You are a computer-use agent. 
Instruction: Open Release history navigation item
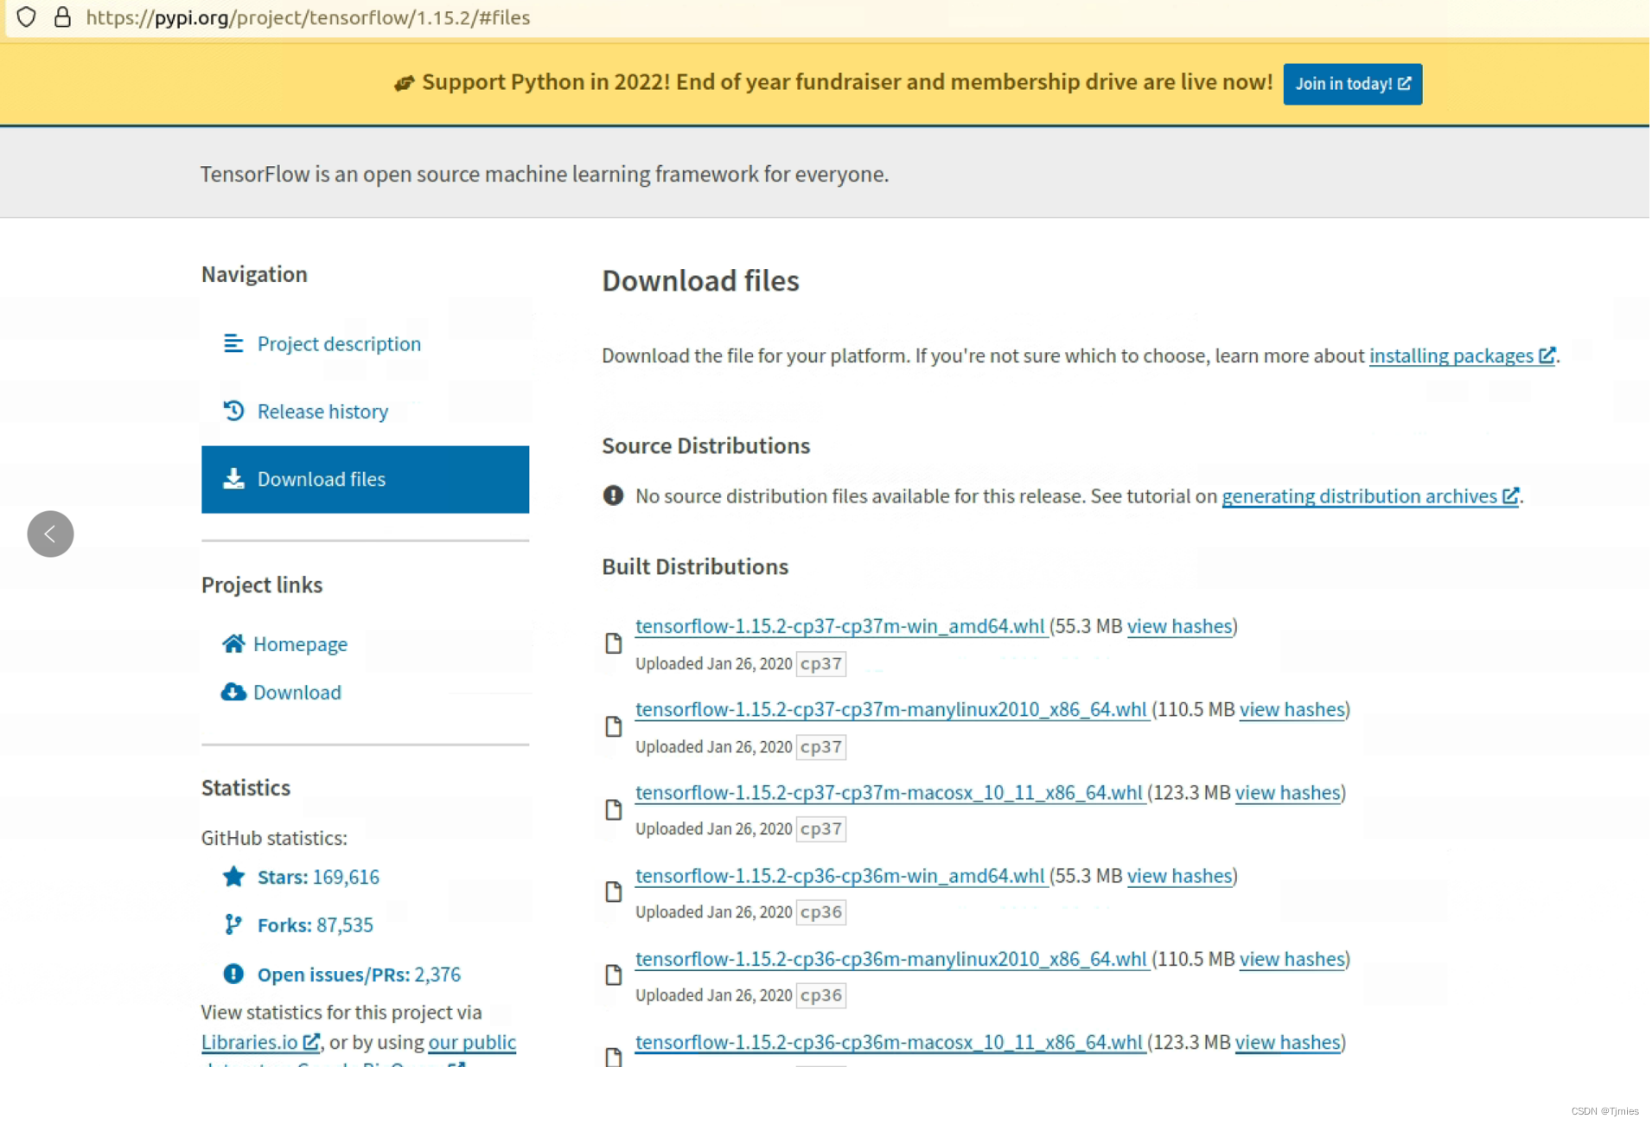pos(322,412)
